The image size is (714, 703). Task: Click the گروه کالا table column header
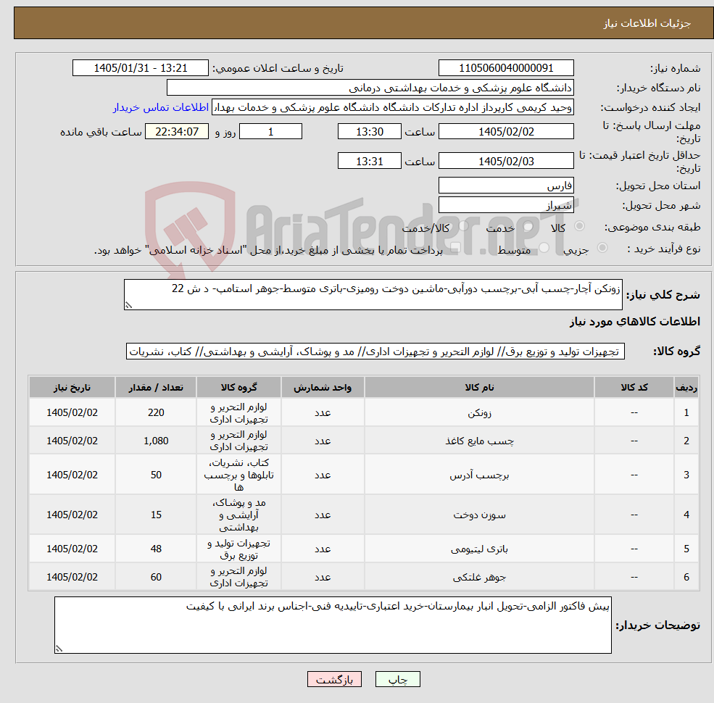tap(238, 388)
